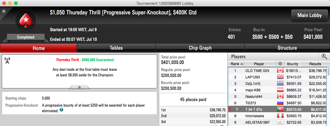This screenshot has width=330, height=126.
Task: Click the favorite star icon
Action: point(4,11)
